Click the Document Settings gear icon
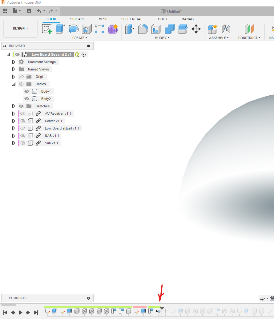Screen dimensions: 274x319 (21, 62)
